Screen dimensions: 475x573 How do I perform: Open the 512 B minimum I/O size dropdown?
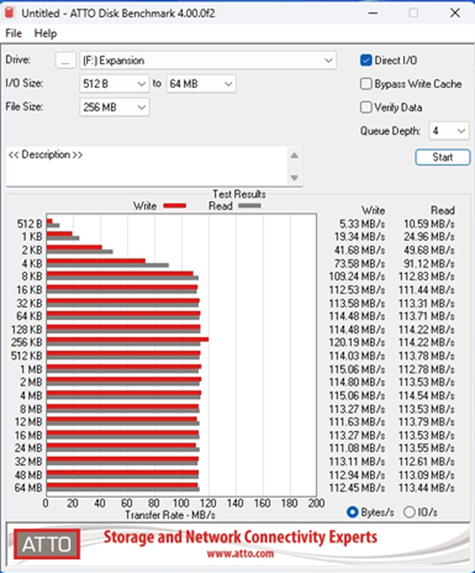(114, 84)
